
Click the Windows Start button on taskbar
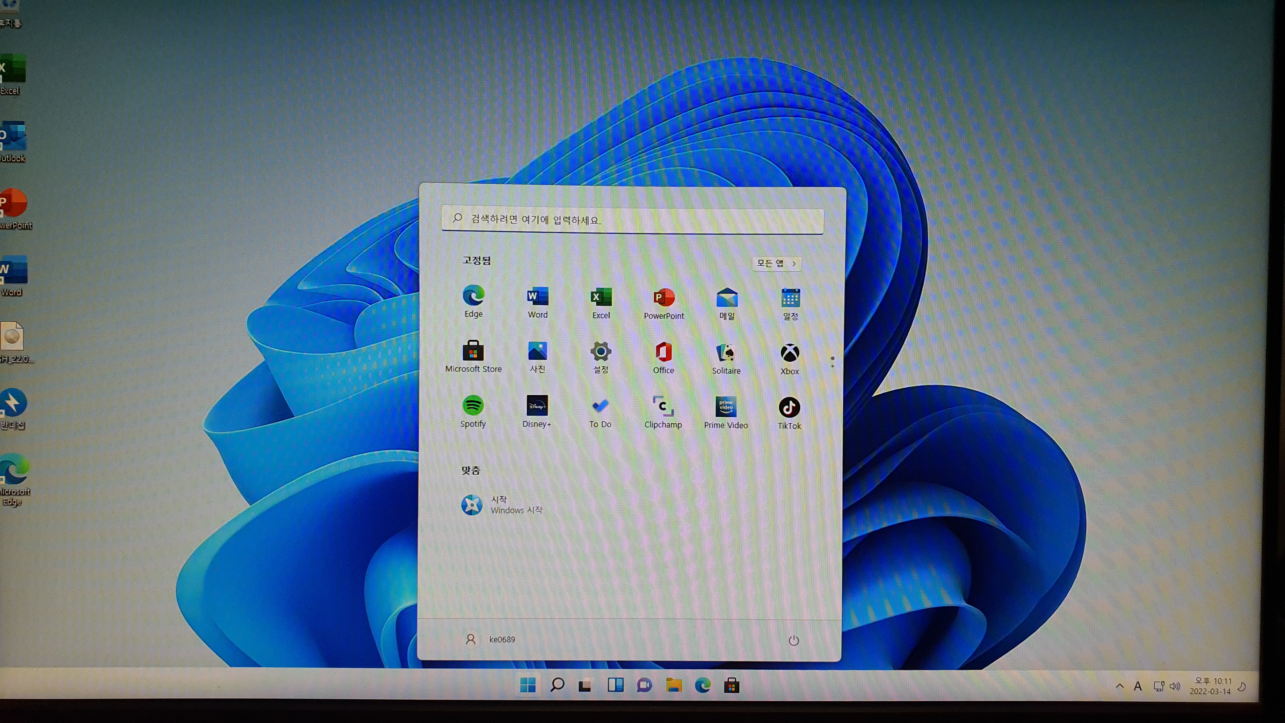528,685
